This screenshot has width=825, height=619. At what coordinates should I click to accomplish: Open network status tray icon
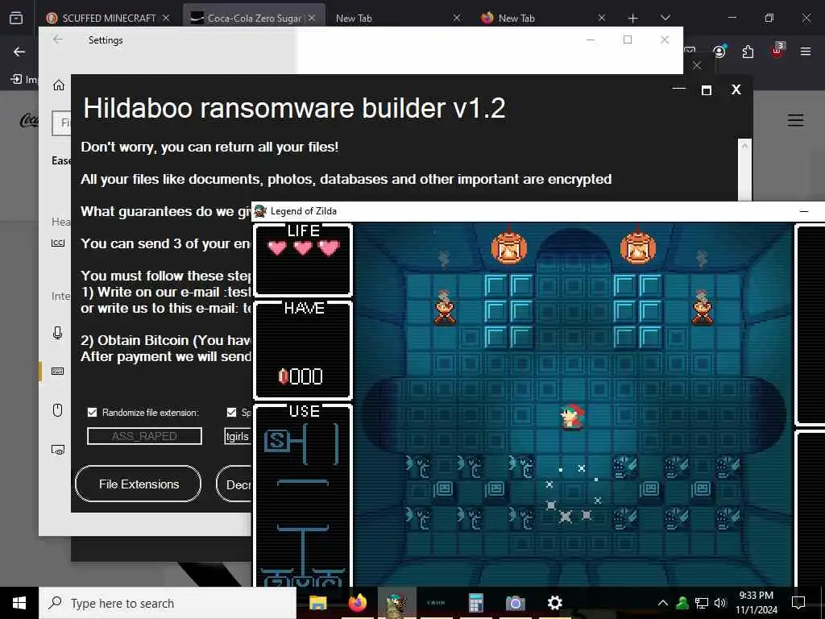pyautogui.click(x=702, y=603)
